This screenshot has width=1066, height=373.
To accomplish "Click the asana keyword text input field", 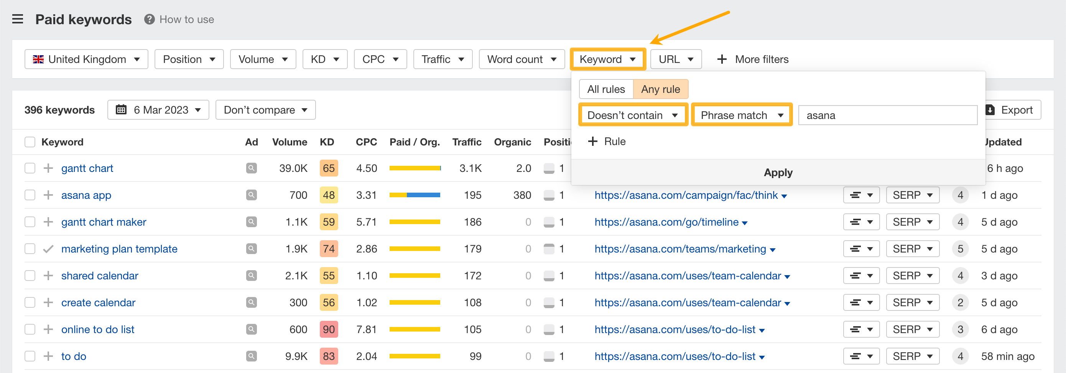I will coord(888,115).
